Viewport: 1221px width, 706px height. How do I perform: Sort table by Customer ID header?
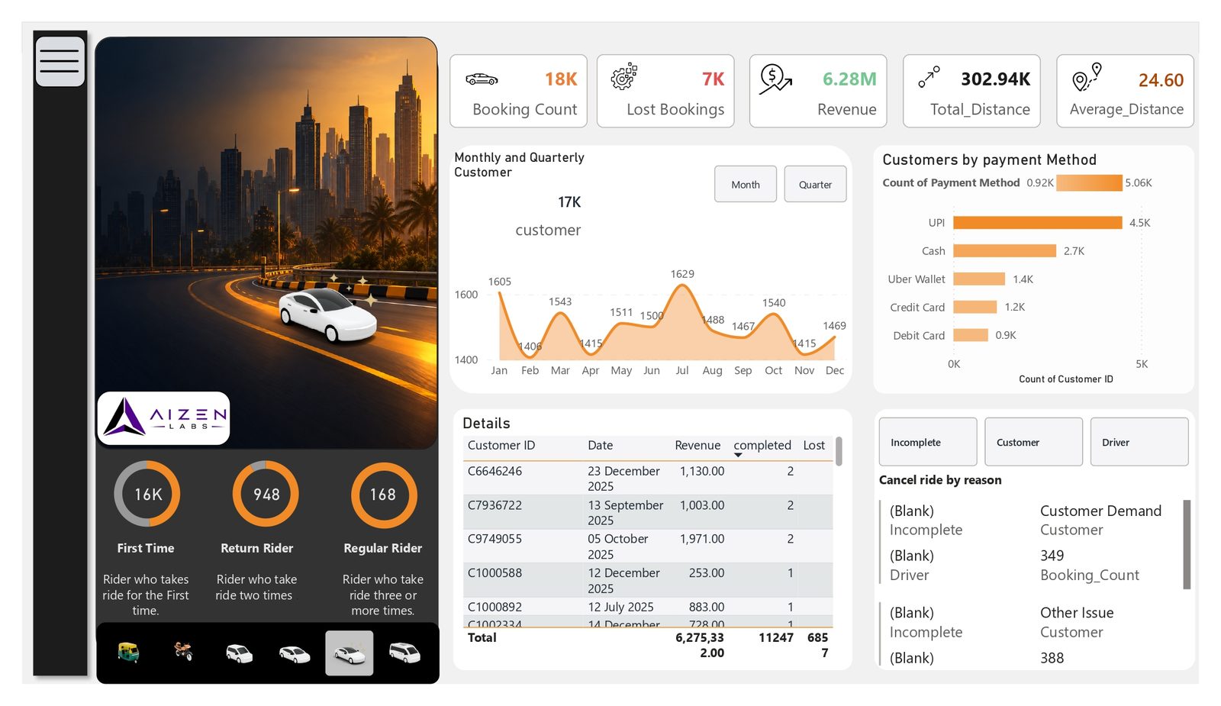click(501, 445)
